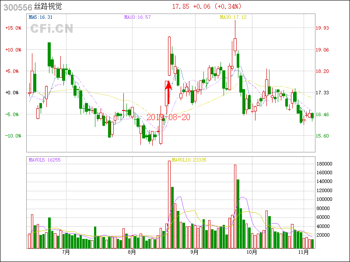Select the MA30:17.12 indicator label
Viewport: 350px width, 262px height.
coord(233,17)
